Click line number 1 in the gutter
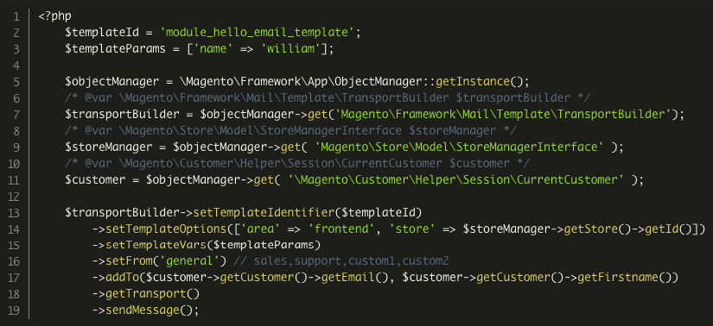Image resolution: width=713 pixels, height=326 pixels. click(x=16, y=16)
